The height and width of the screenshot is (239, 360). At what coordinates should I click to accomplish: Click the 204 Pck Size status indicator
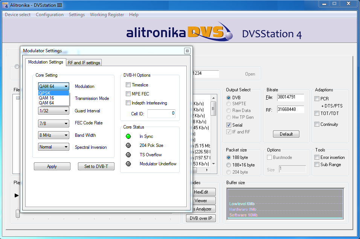point(128,145)
